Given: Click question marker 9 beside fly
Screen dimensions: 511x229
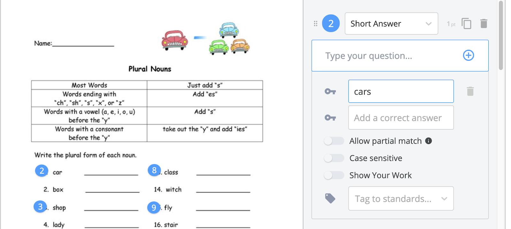Looking at the screenshot, I should tap(154, 208).
